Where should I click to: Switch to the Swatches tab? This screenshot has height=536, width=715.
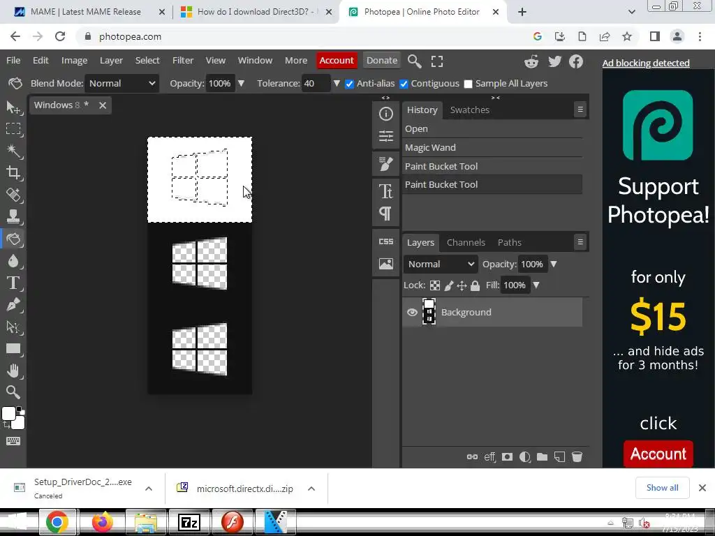point(470,110)
